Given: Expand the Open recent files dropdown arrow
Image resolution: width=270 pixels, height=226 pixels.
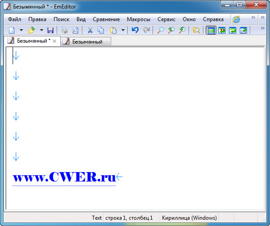Looking at the screenshot, I should point(41,30).
